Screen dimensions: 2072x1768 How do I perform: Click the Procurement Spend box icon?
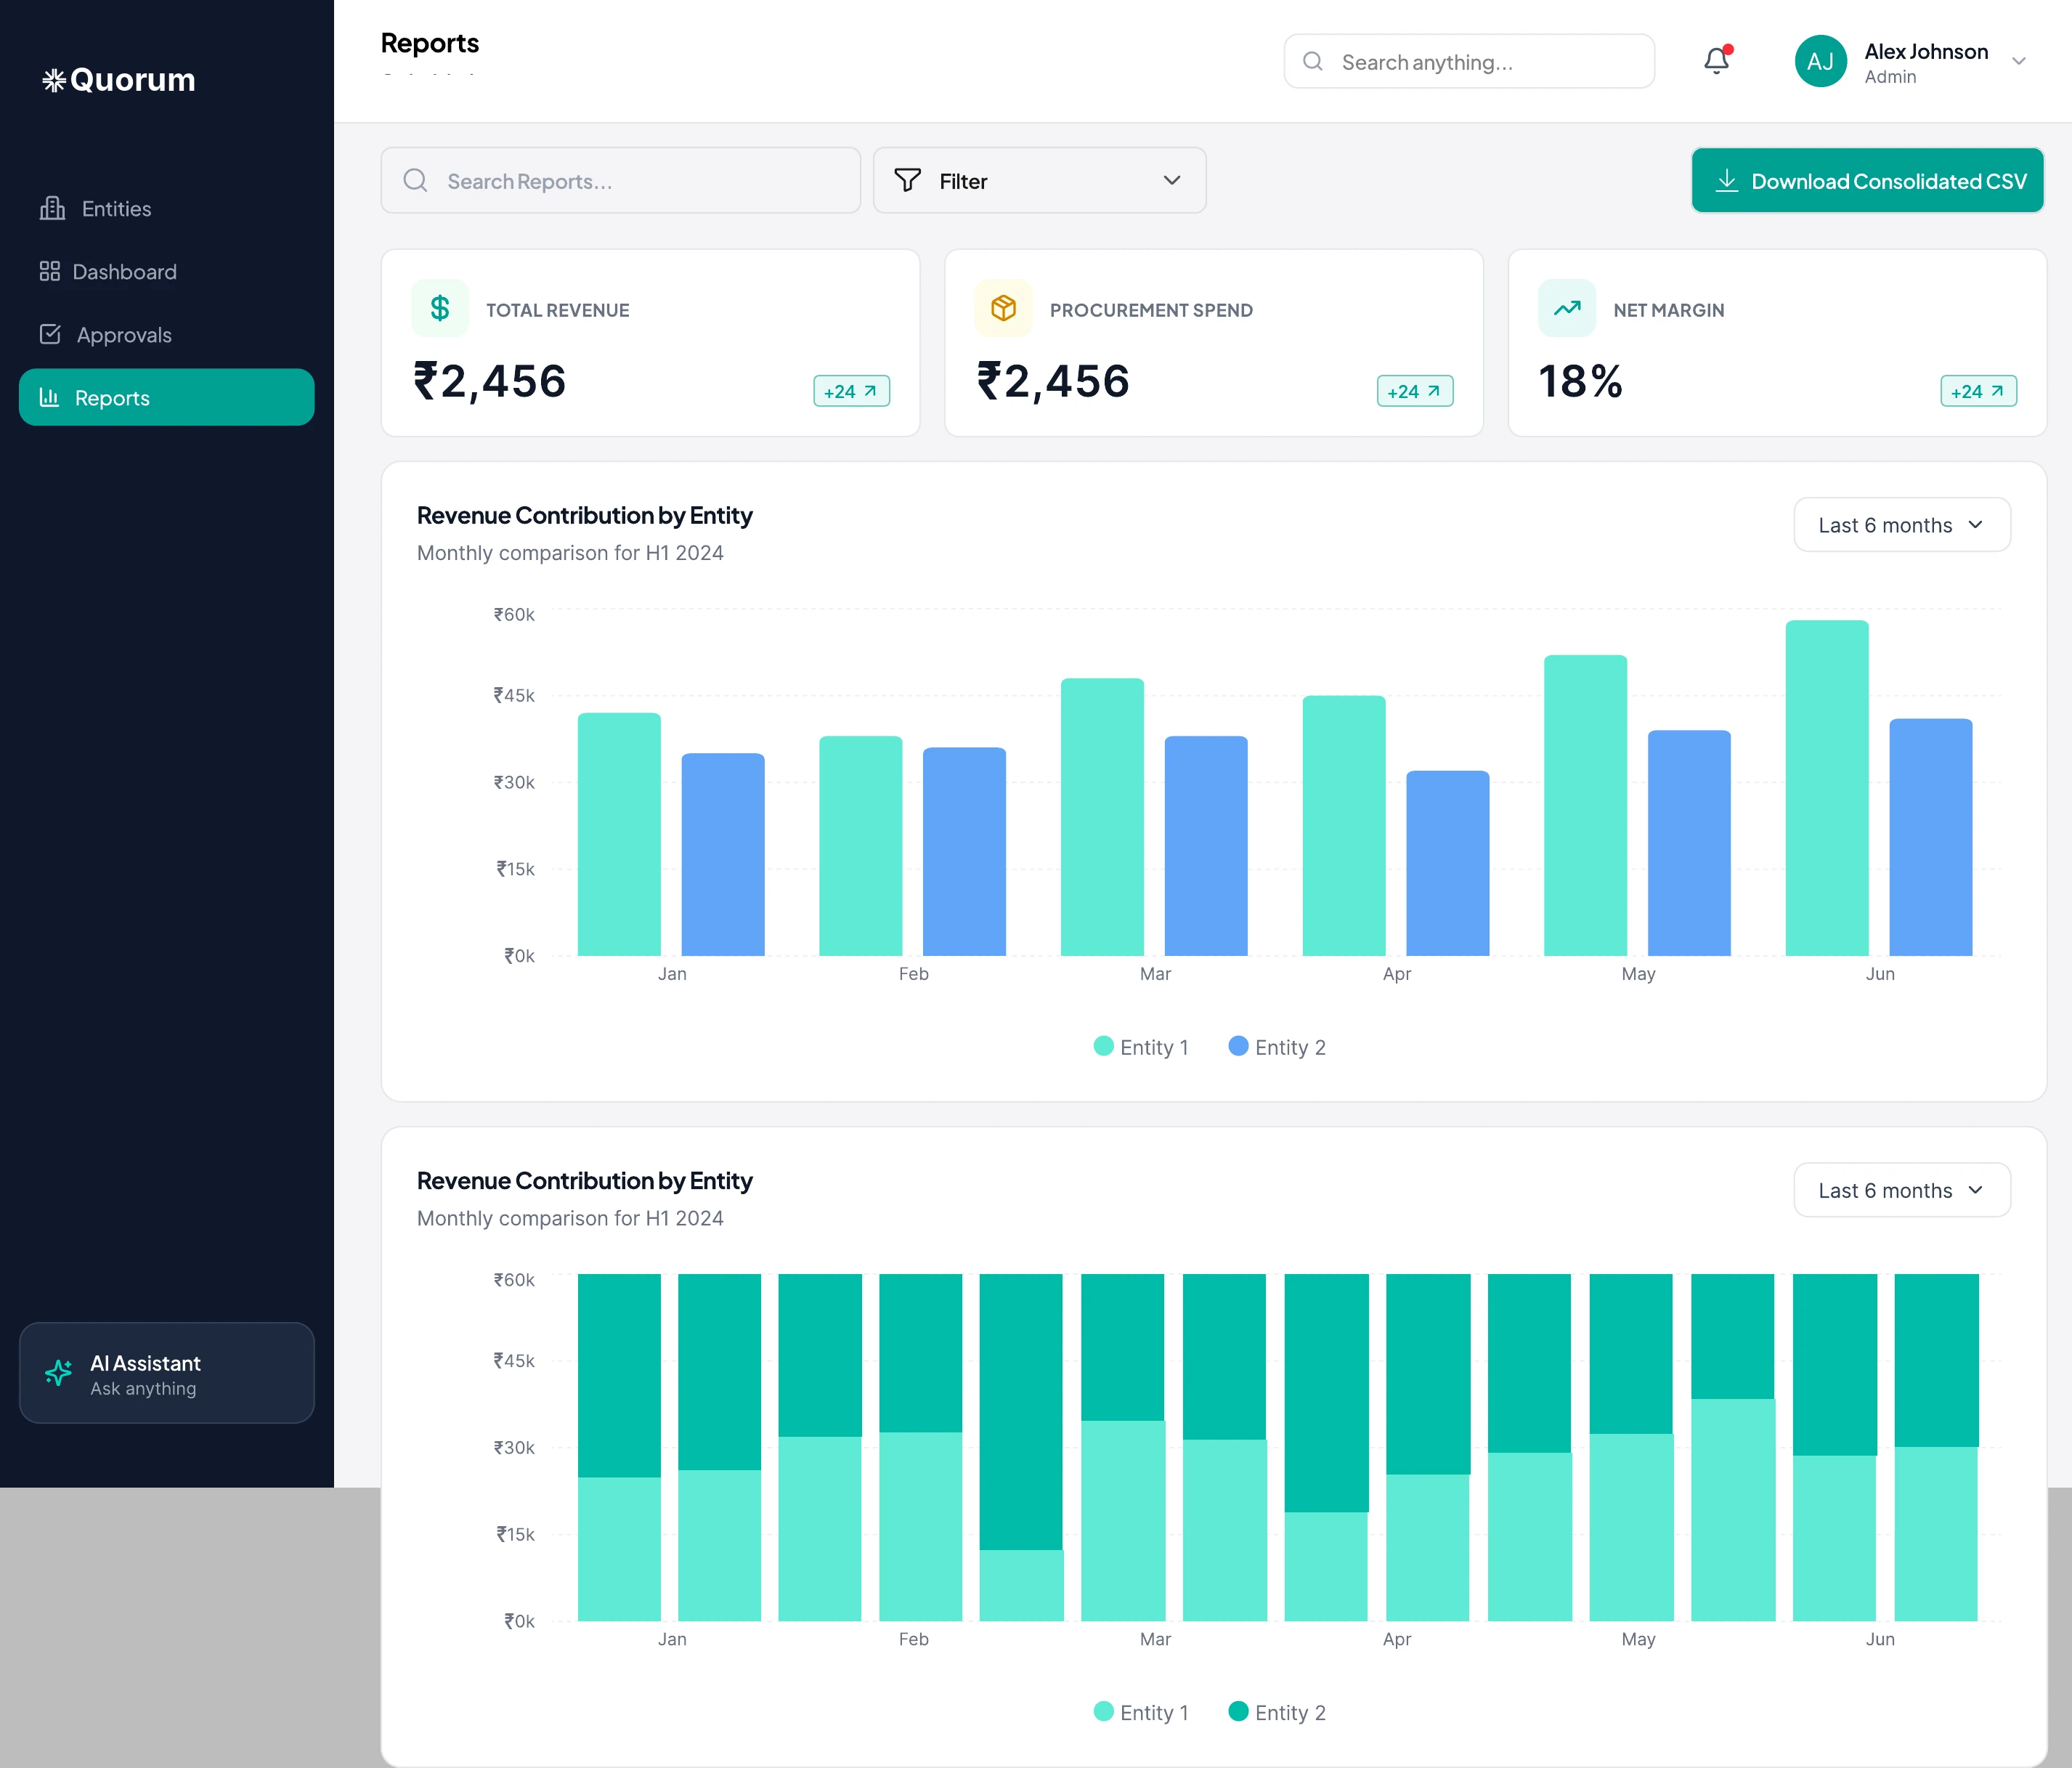coord(1003,308)
